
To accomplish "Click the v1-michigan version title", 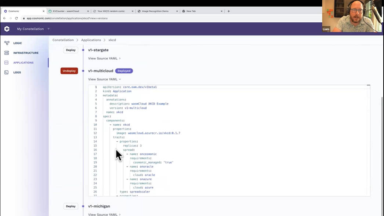I will 99,206.
